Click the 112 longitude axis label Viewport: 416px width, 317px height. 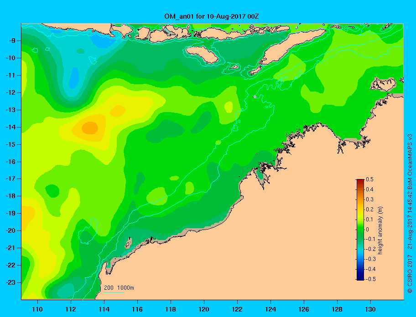tap(71, 309)
